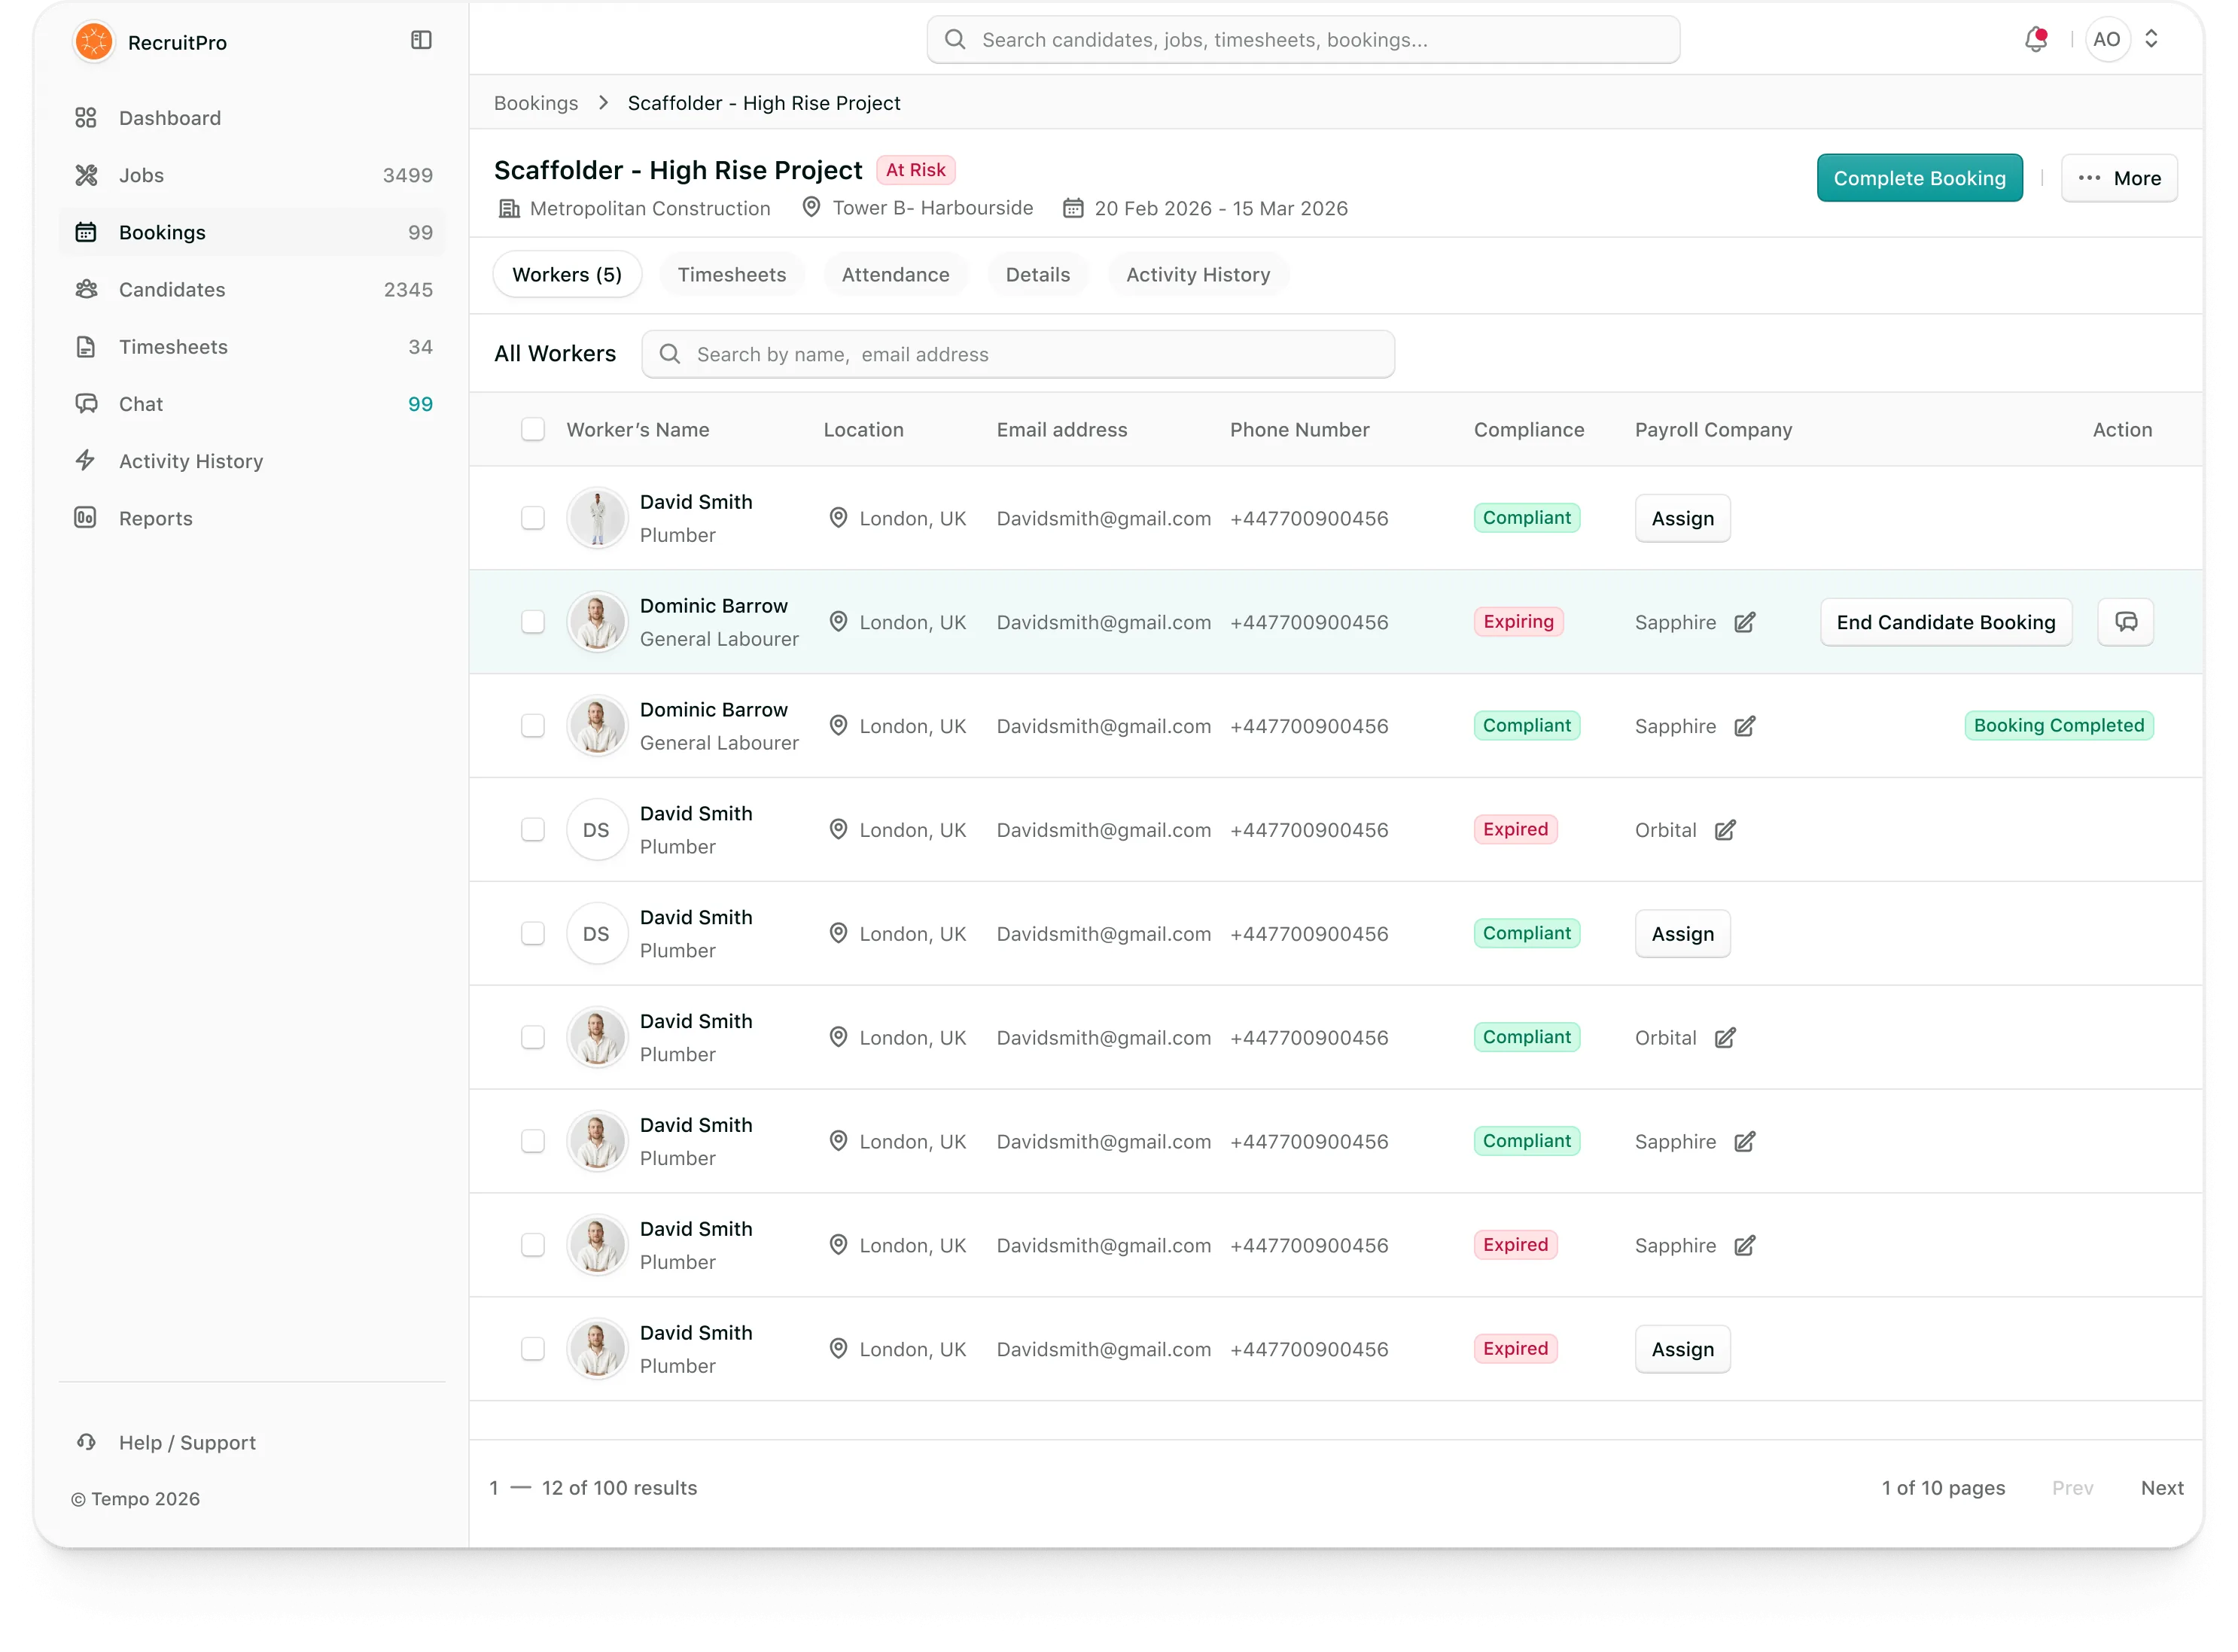Switch to the Attendance tab

895,275
